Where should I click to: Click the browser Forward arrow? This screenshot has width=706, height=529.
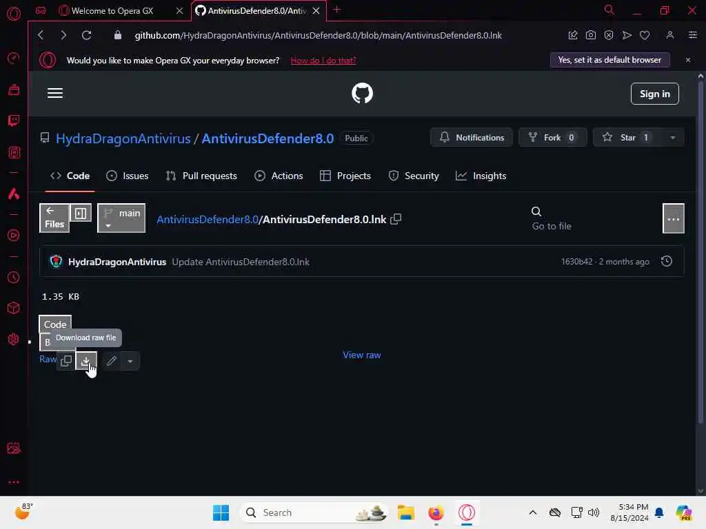click(x=63, y=35)
